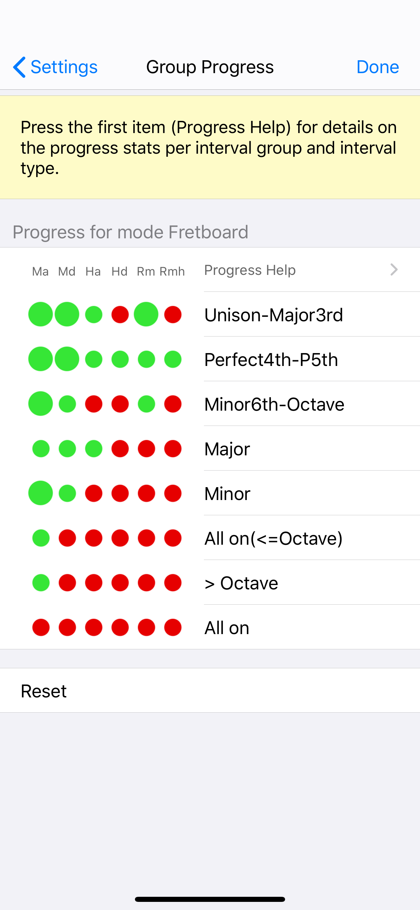Tap the green Ma dot in > Octave row
Image resolution: width=420 pixels, height=910 pixels.
tap(40, 583)
